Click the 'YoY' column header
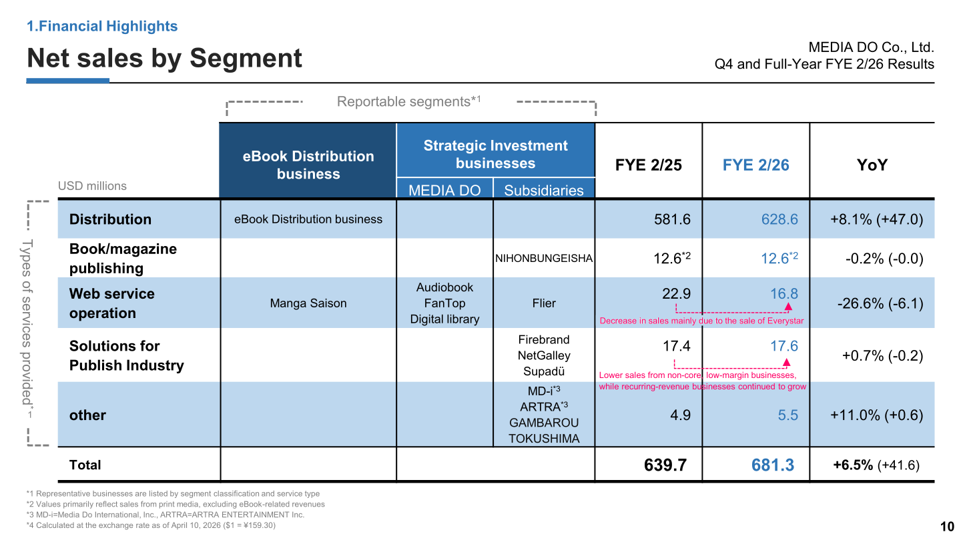 point(872,165)
